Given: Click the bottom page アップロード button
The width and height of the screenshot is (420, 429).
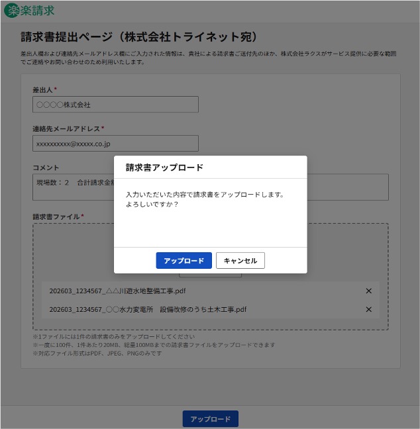Looking at the screenshot, I should [x=210, y=419].
